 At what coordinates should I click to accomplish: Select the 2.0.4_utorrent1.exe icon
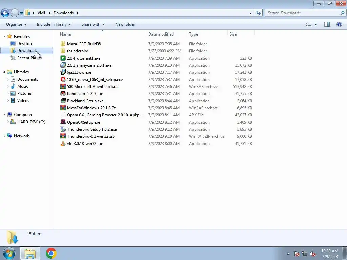(x=63, y=58)
